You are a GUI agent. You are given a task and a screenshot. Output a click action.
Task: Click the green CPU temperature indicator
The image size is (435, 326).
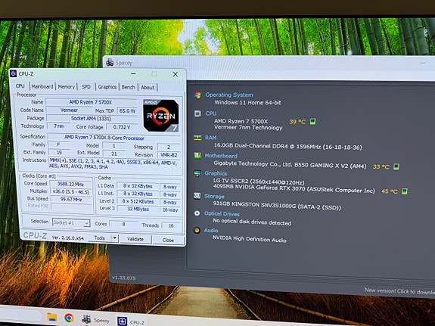[x=312, y=122]
